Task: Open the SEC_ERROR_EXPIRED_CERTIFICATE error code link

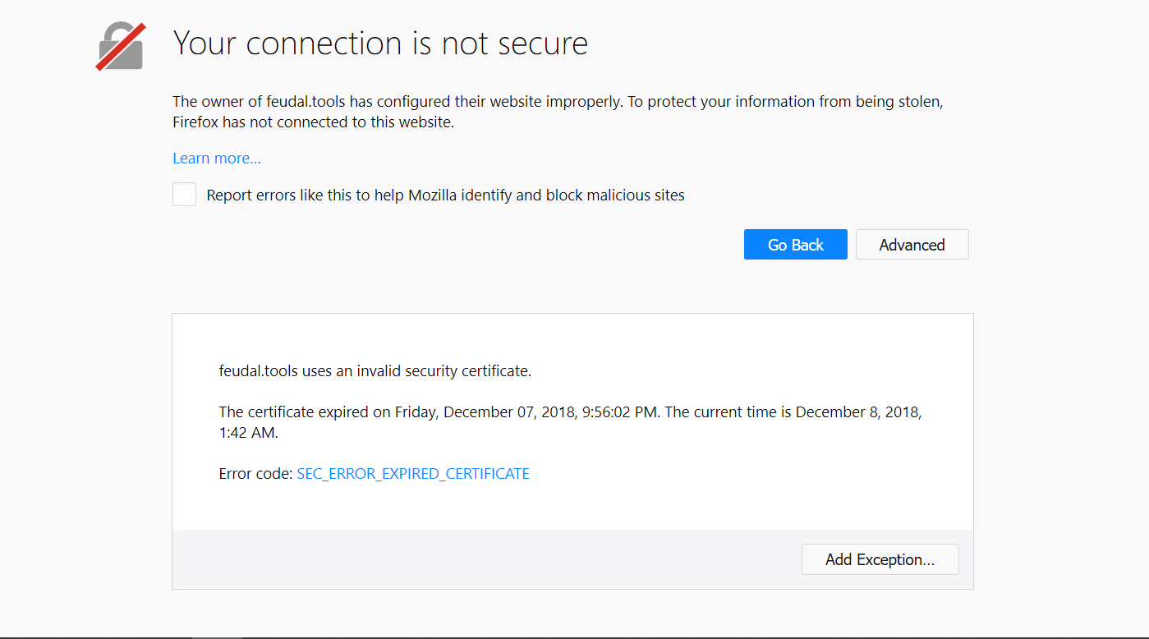Action: (413, 474)
